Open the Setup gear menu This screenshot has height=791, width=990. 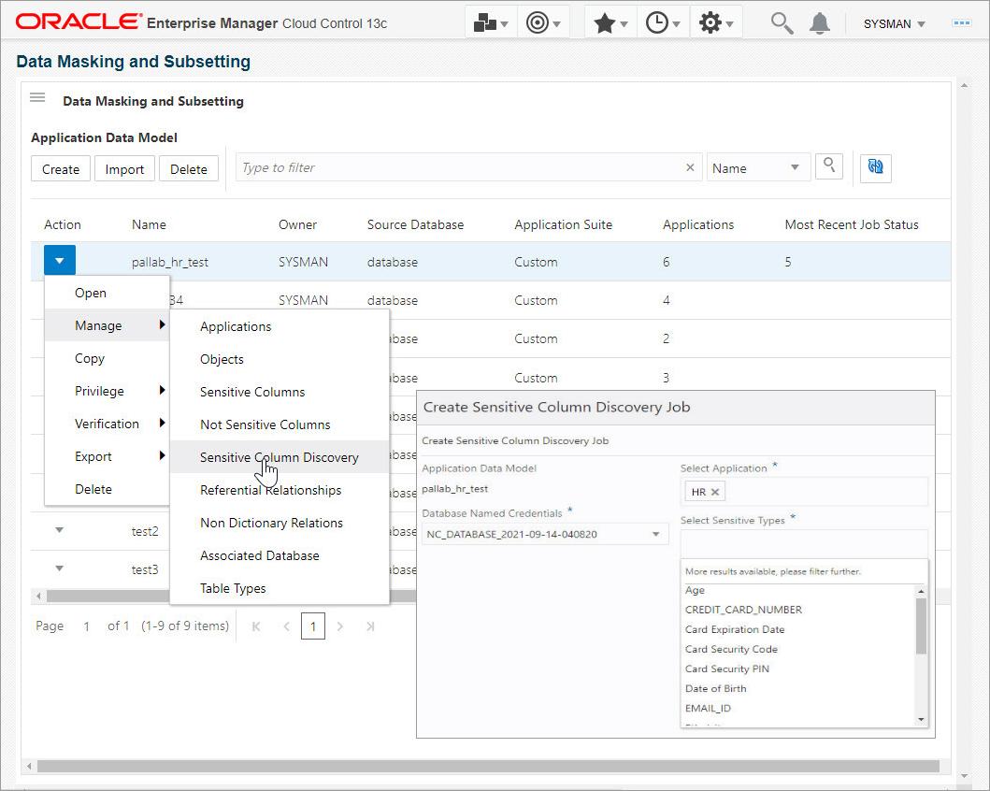click(716, 23)
